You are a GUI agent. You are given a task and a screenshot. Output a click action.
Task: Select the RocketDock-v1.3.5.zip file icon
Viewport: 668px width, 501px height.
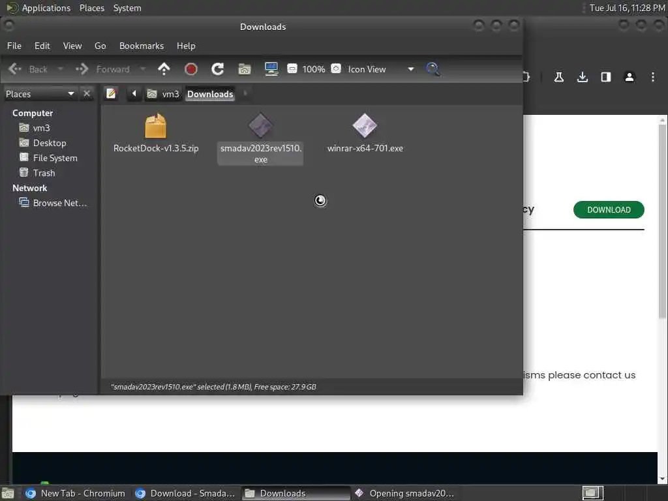[155, 126]
